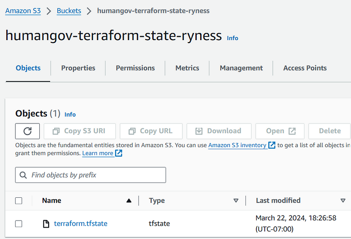Click the Download button
Viewport: 351px width, 239px height.
tap(219, 131)
